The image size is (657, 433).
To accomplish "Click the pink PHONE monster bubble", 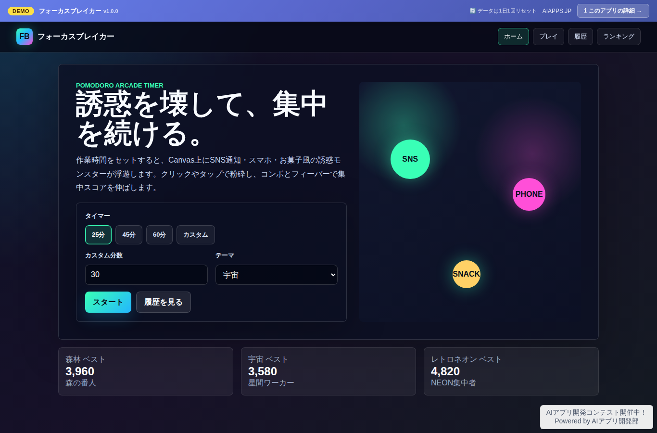I will (x=529, y=194).
